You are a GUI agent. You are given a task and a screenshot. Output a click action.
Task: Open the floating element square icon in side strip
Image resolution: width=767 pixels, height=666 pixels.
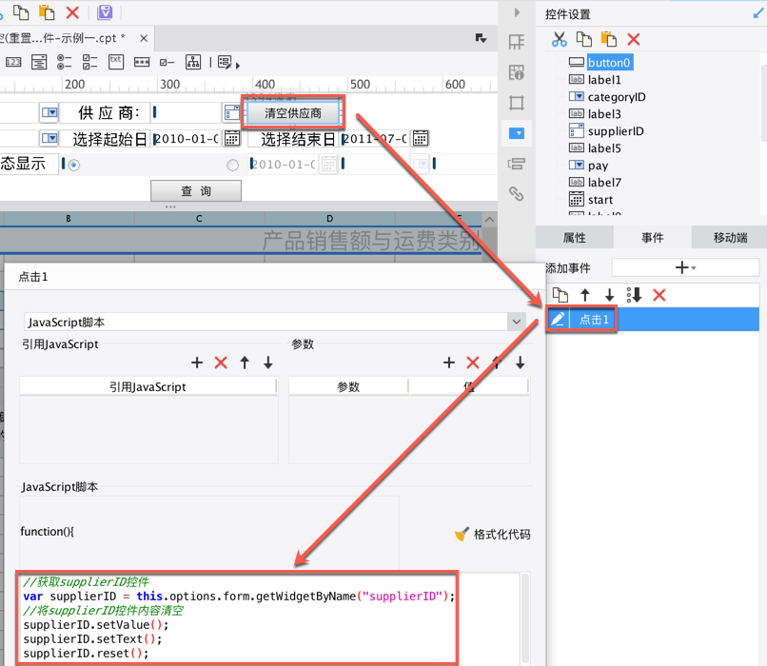[x=517, y=103]
